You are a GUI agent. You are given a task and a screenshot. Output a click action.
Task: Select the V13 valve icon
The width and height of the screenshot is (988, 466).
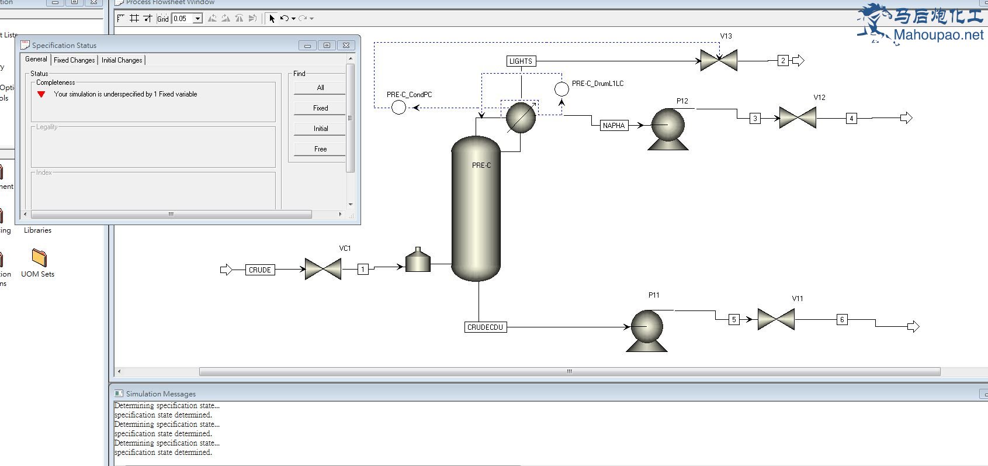719,60
